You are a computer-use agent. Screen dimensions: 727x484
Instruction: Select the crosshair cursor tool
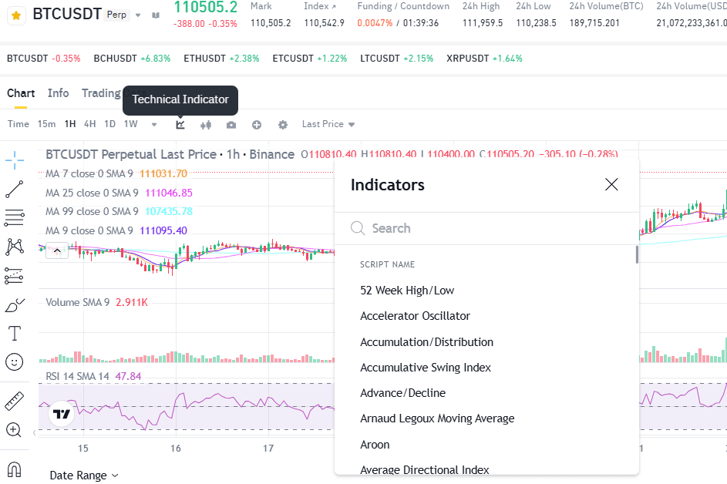click(x=15, y=160)
